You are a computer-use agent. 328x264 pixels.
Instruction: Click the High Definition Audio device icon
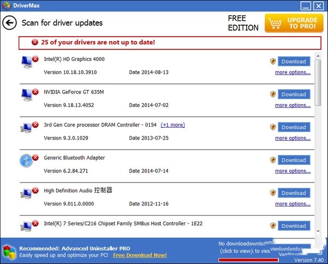pos(27,193)
